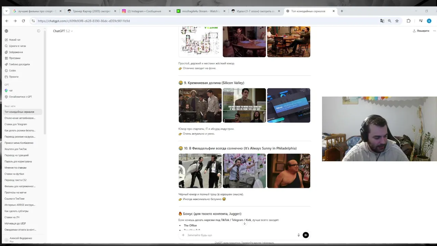Image resolution: width=437 pixels, height=246 pixels.
Task: Open the browser tab search dropdown
Action: (6, 11)
